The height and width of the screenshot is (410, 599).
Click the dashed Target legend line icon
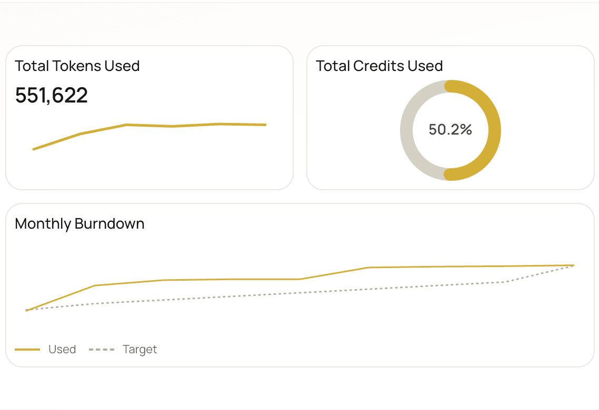pyautogui.click(x=102, y=350)
